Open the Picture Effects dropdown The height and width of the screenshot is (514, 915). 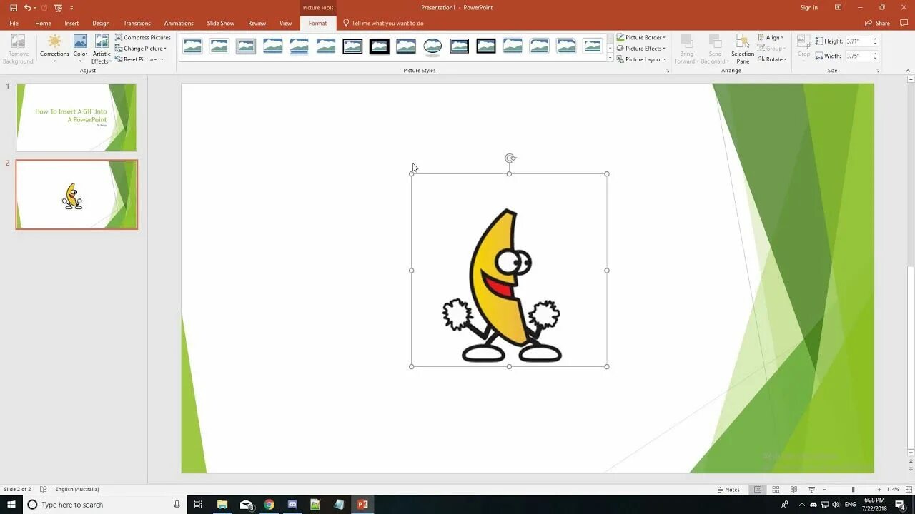coord(641,49)
